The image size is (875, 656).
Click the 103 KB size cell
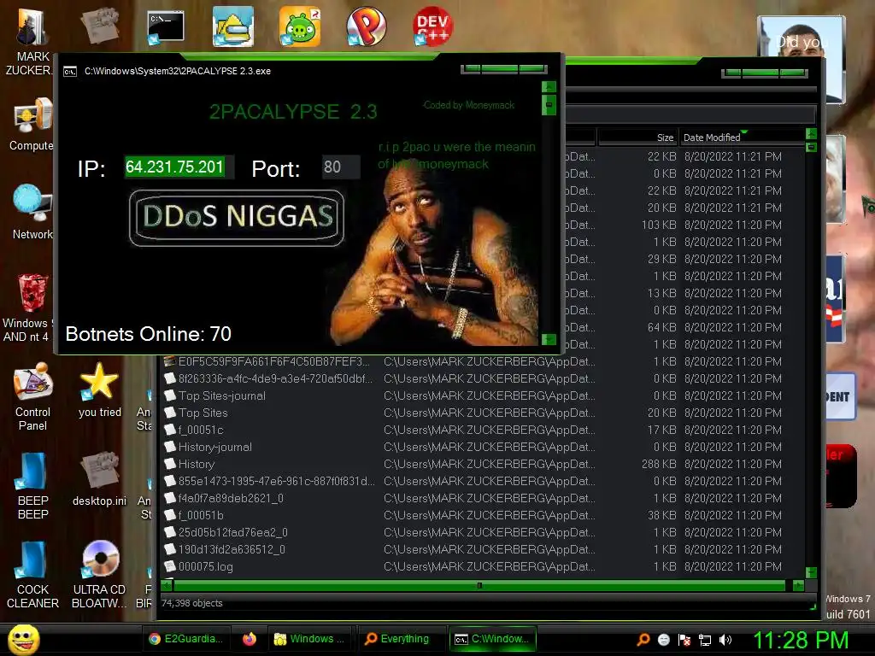point(659,225)
